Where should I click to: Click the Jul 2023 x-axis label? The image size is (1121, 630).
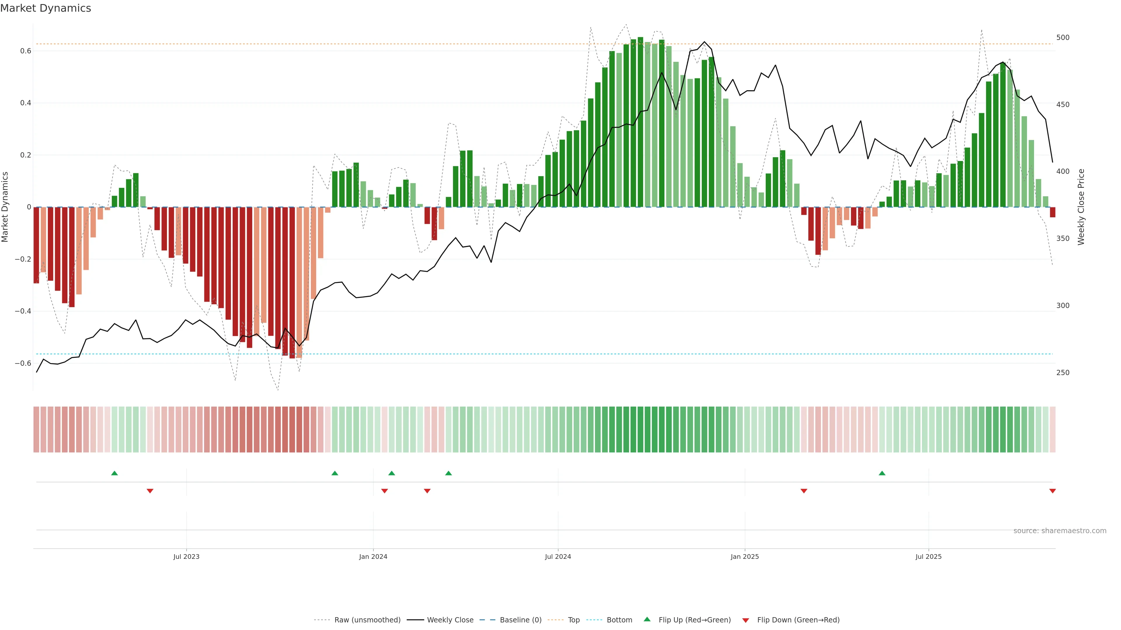(x=186, y=556)
